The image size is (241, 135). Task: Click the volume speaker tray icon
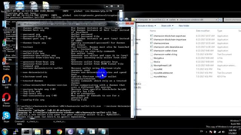pyautogui.click(x=223, y=132)
